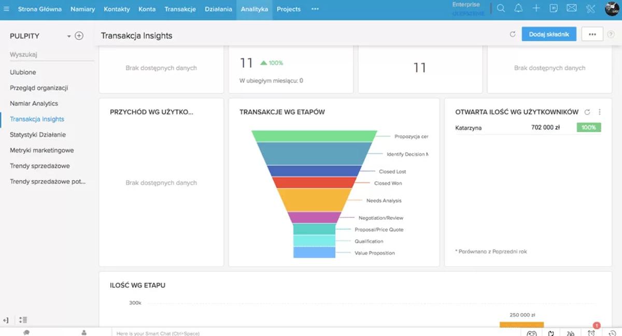Click the green 100% badge in Katarzyna row
622x336 pixels.
(x=589, y=127)
